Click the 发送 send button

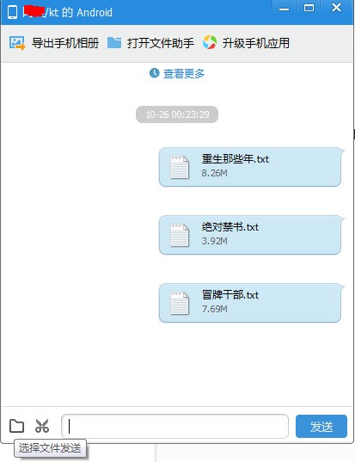point(321,426)
